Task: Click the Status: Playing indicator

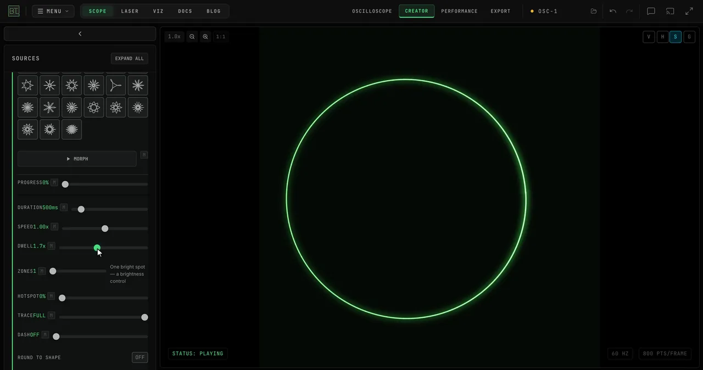Action: [198, 354]
